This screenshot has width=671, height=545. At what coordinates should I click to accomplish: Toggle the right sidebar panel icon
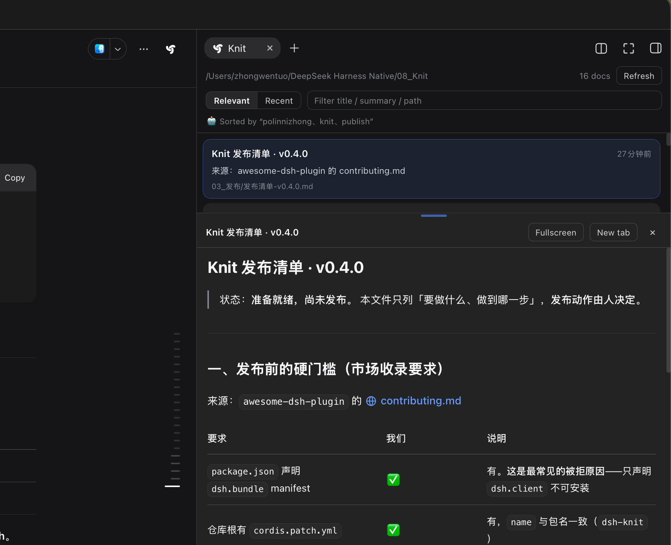[656, 48]
